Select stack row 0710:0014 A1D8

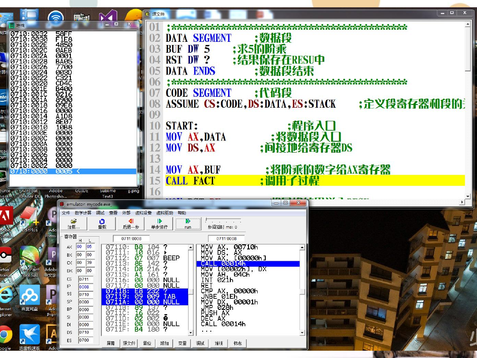(x=73, y=116)
